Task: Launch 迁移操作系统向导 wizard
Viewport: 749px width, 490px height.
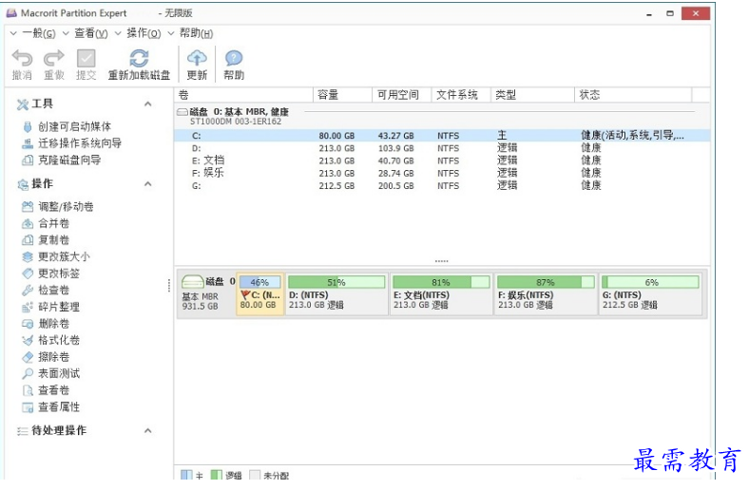Action: tap(79, 143)
